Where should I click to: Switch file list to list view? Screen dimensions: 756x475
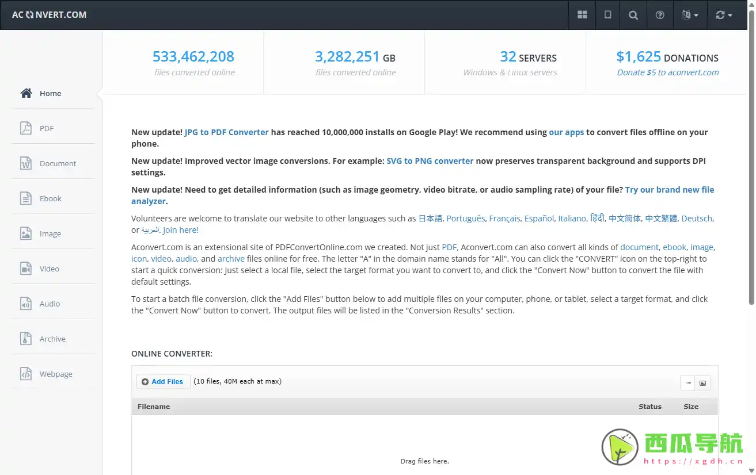688,383
